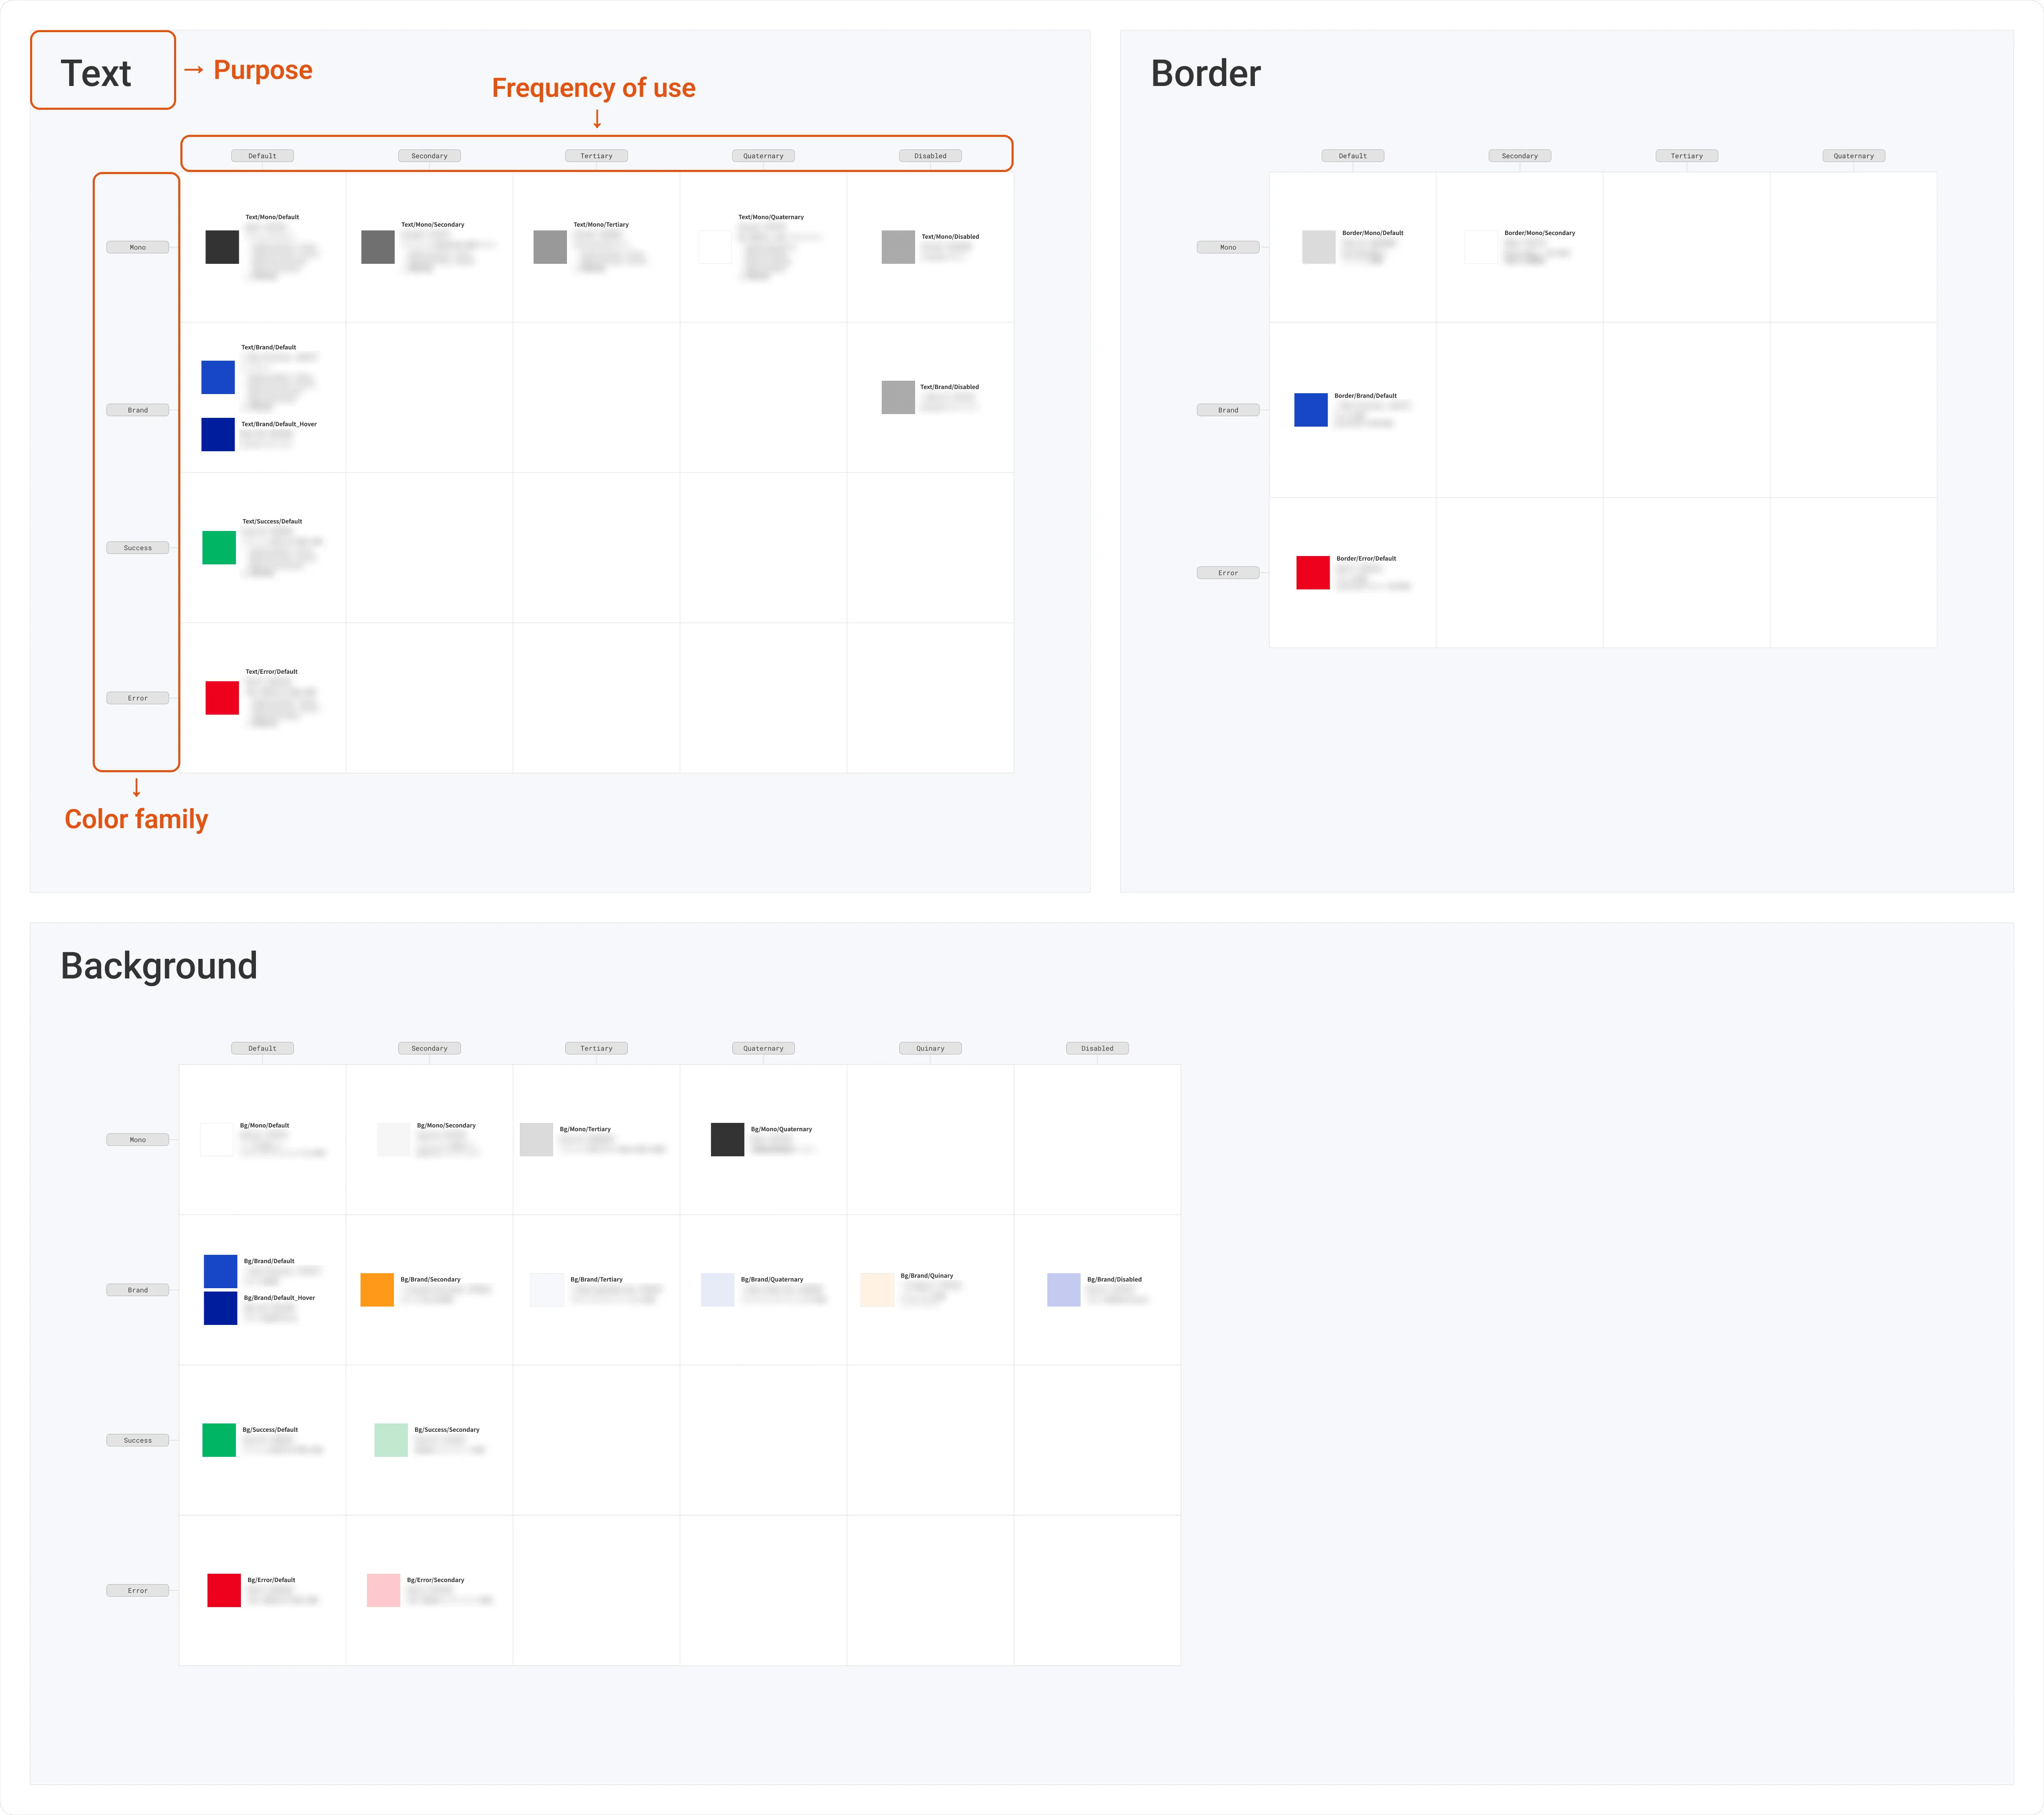Click the Text/Brand/Default_Hover navy swatch
This screenshot has width=2044, height=1815.
coord(218,434)
